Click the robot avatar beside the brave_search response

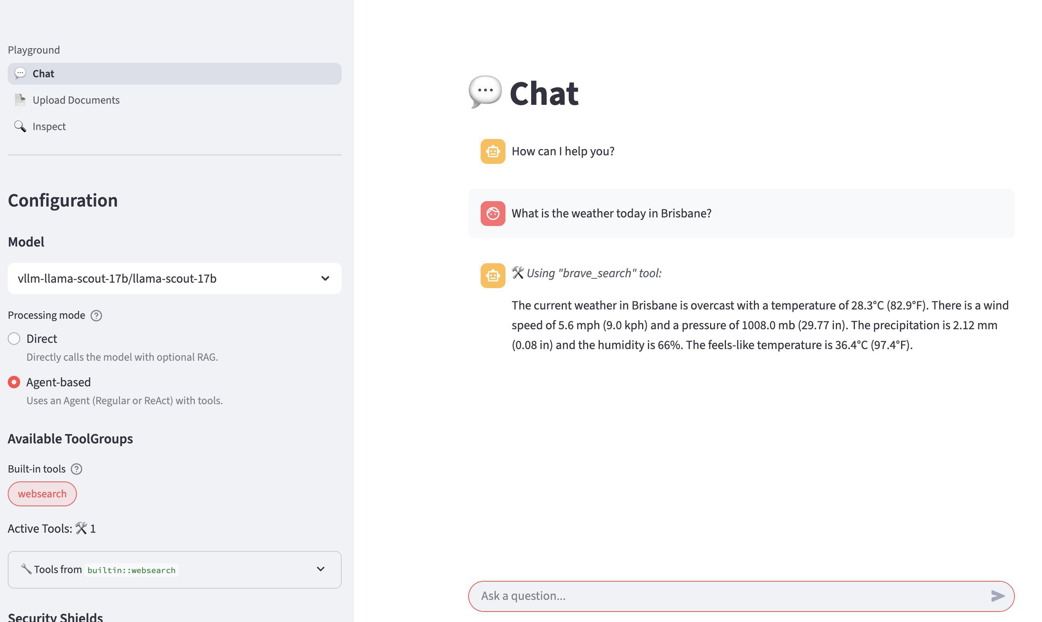[493, 275]
